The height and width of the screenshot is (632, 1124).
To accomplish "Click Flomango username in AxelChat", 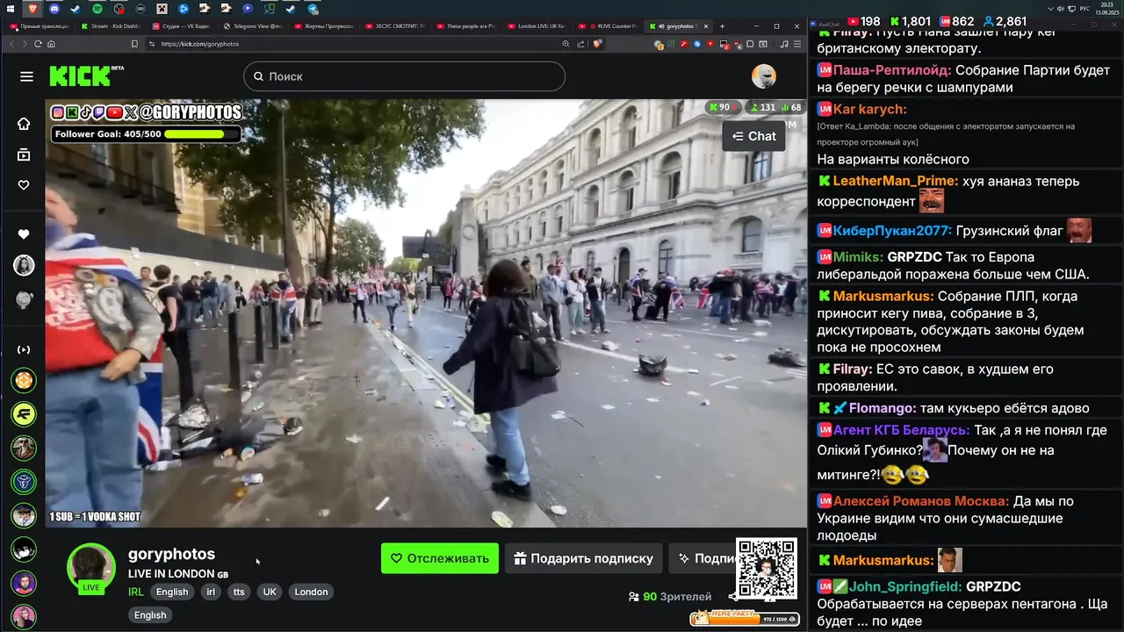I will pyautogui.click(x=883, y=408).
